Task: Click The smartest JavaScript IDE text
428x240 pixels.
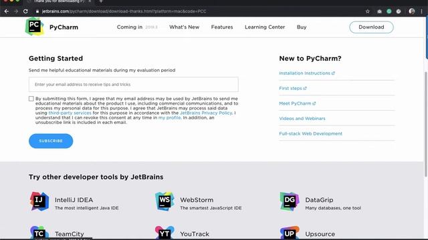Action: pyautogui.click(x=211, y=208)
